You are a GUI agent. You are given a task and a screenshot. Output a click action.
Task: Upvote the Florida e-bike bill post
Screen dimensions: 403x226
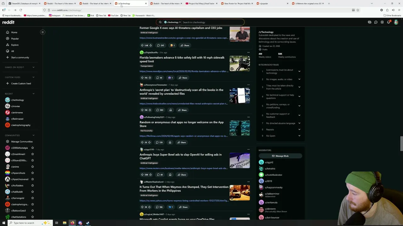142,78
